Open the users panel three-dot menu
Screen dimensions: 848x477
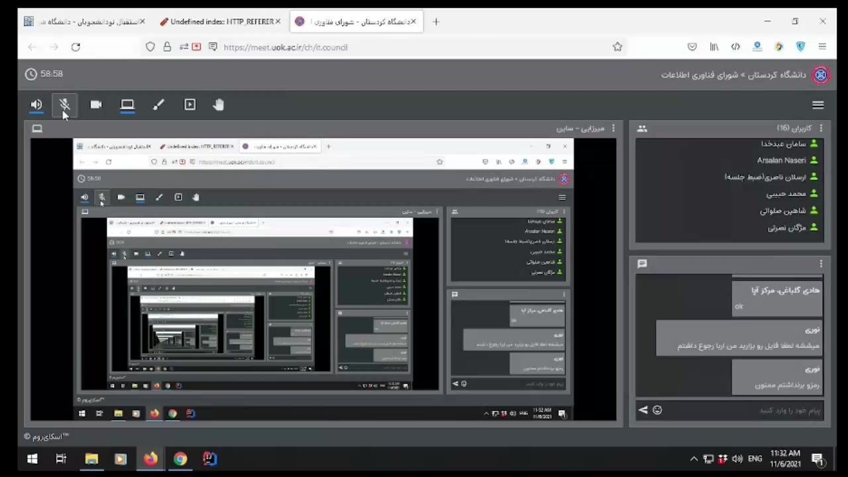point(821,128)
